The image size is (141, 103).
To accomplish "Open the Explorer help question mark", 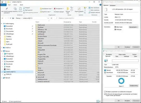I will [x=101, y=5].
